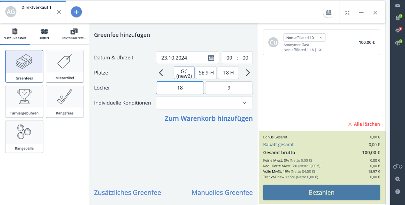Switch to Konto und Extras tab
The width and height of the screenshot is (405, 205).
pyautogui.click(x=74, y=34)
